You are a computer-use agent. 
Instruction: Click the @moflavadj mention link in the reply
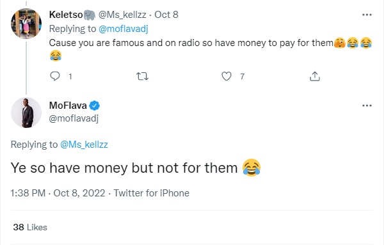click(x=123, y=29)
